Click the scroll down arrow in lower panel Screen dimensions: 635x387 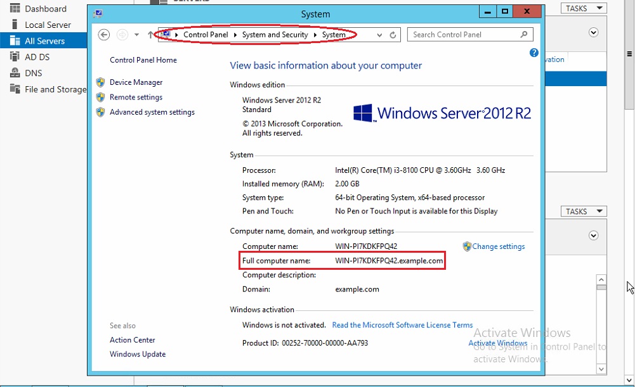pyautogui.click(x=601, y=369)
